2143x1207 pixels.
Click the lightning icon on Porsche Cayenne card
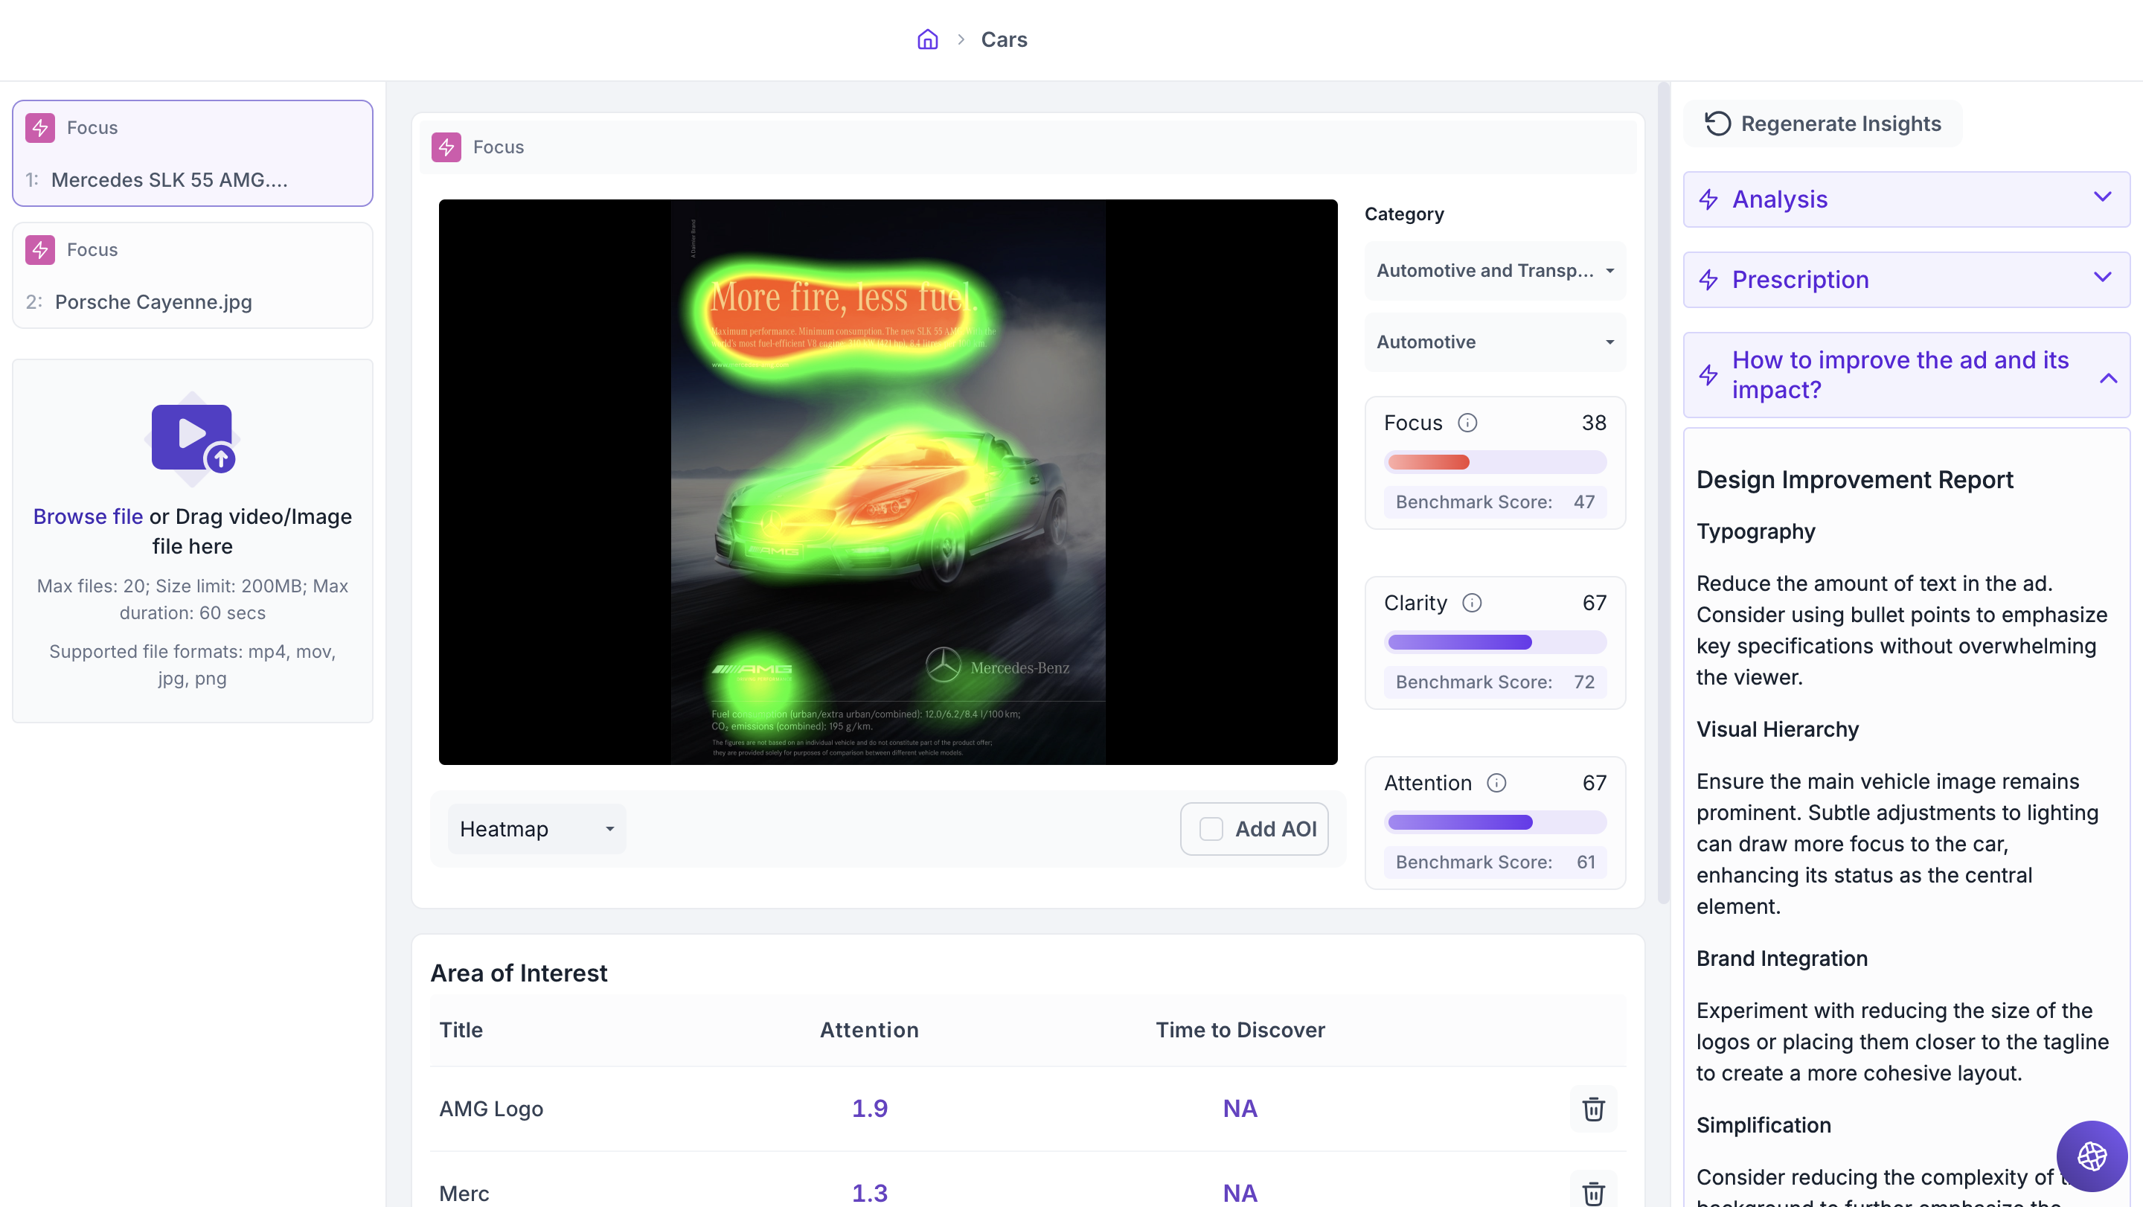tap(40, 249)
